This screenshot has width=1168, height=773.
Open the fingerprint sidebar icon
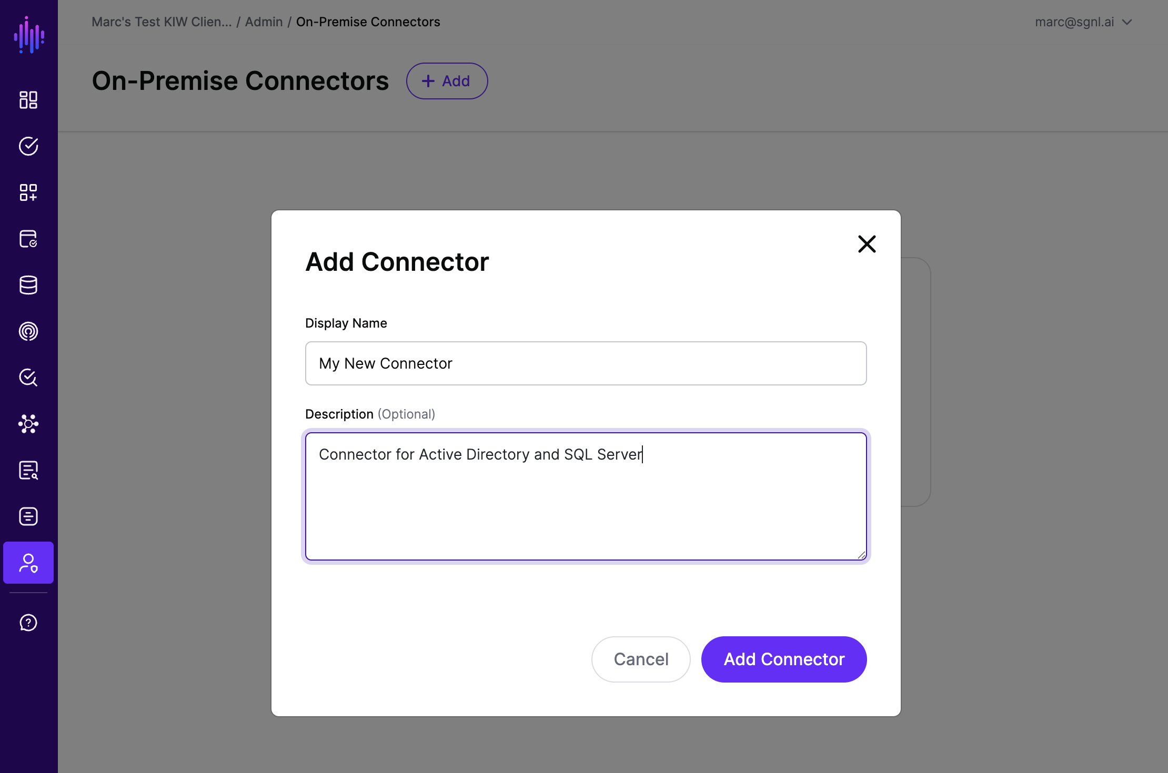tap(28, 331)
